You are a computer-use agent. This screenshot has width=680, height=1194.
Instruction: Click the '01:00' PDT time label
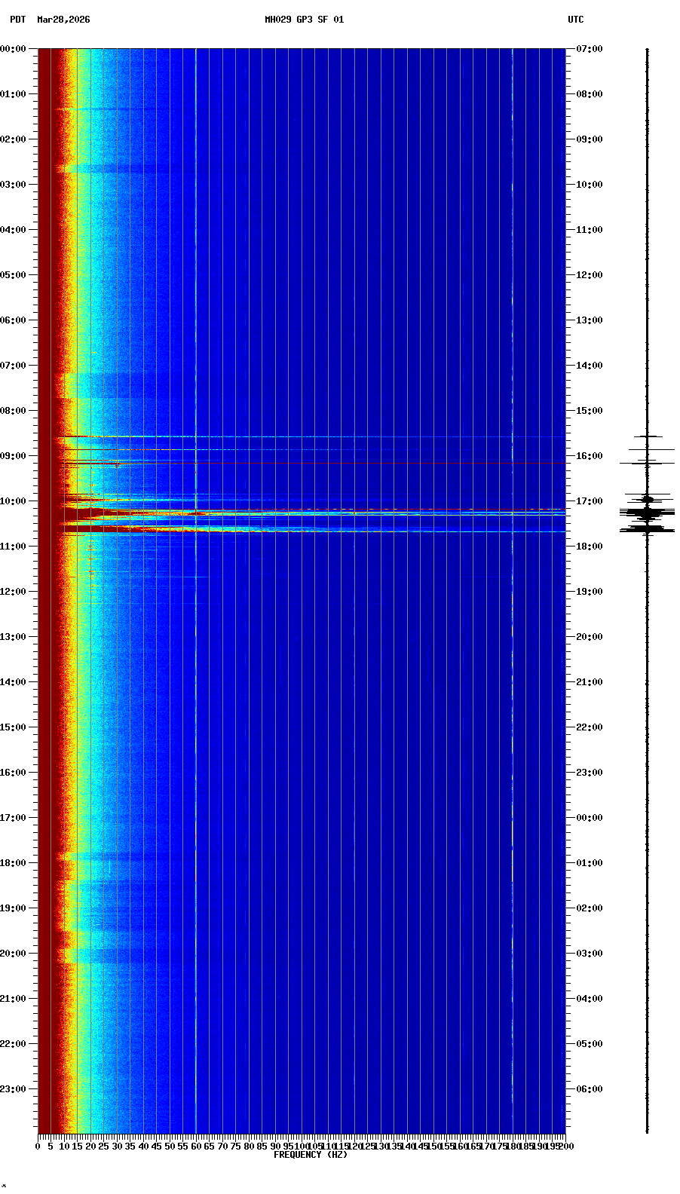tap(13, 94)
